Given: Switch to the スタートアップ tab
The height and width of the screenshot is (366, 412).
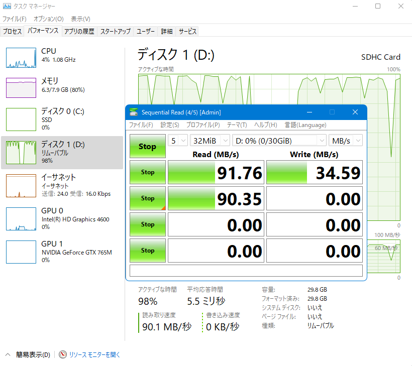Looking at the screenshot, I should point(116,32).
